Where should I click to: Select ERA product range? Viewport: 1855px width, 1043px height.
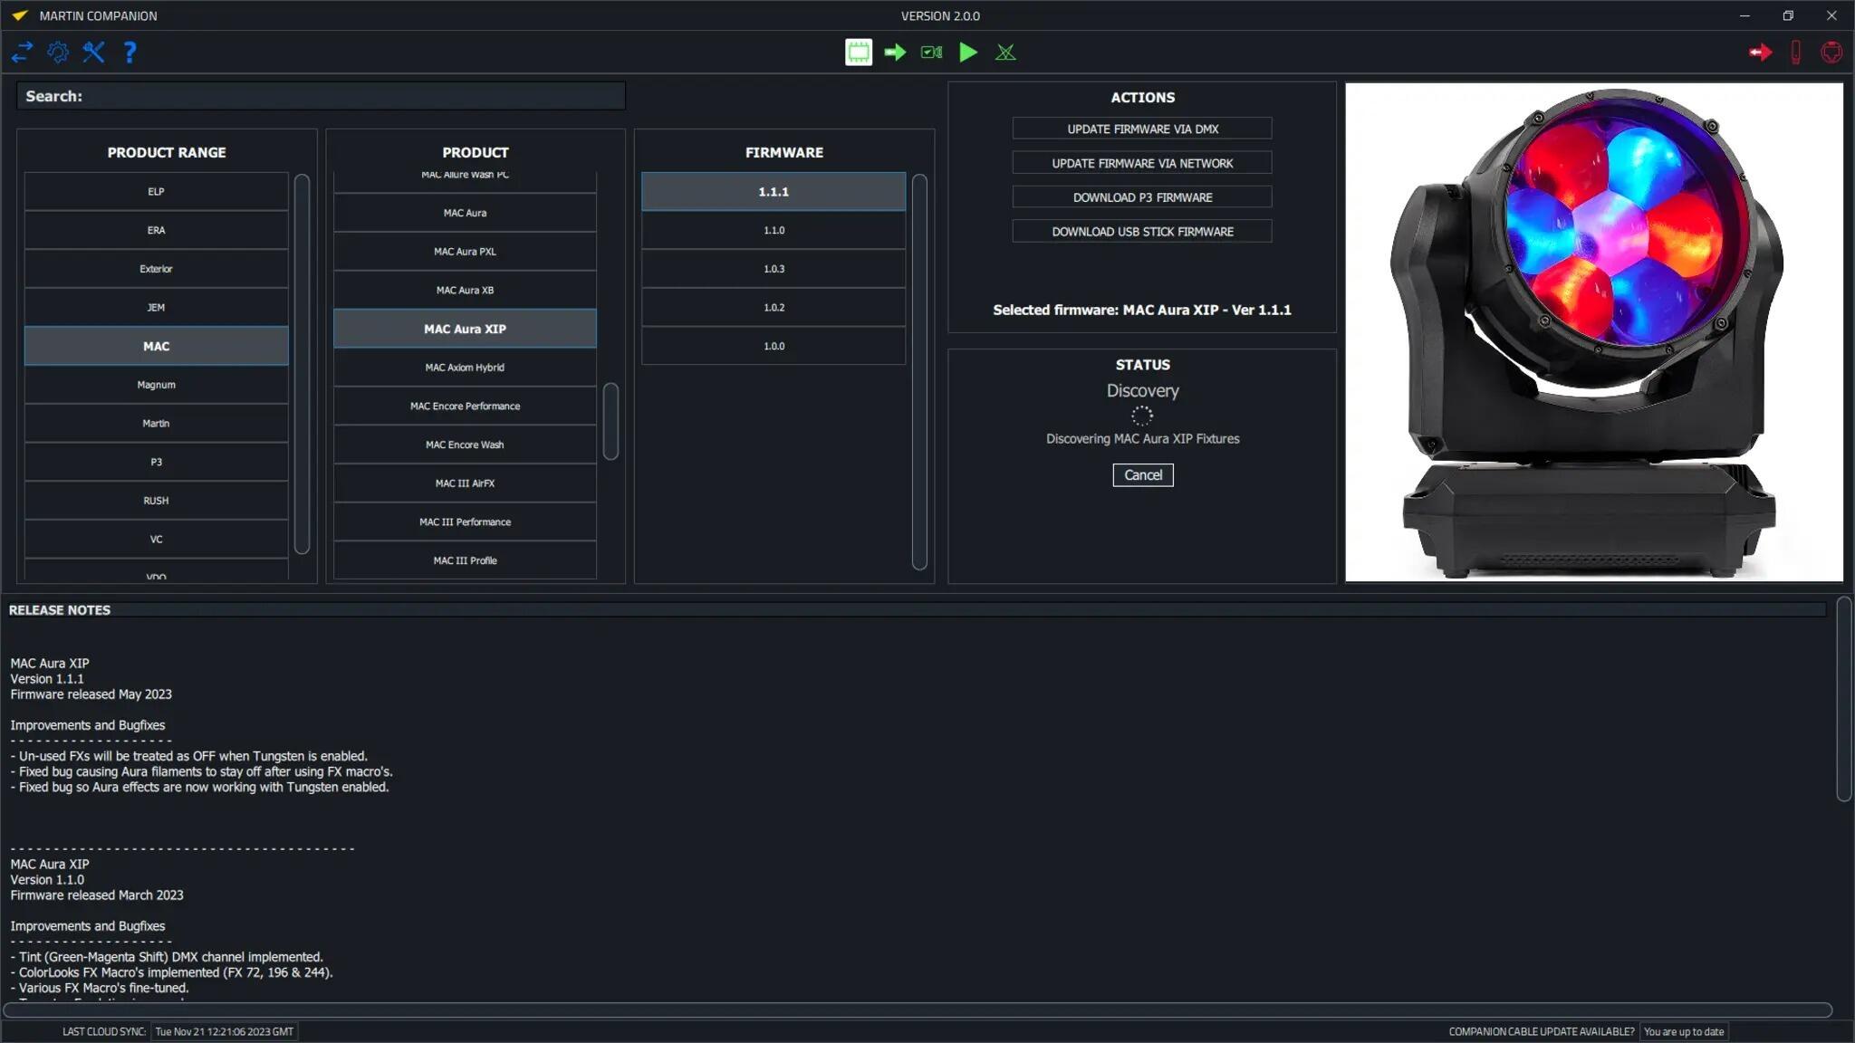[156, 231]
